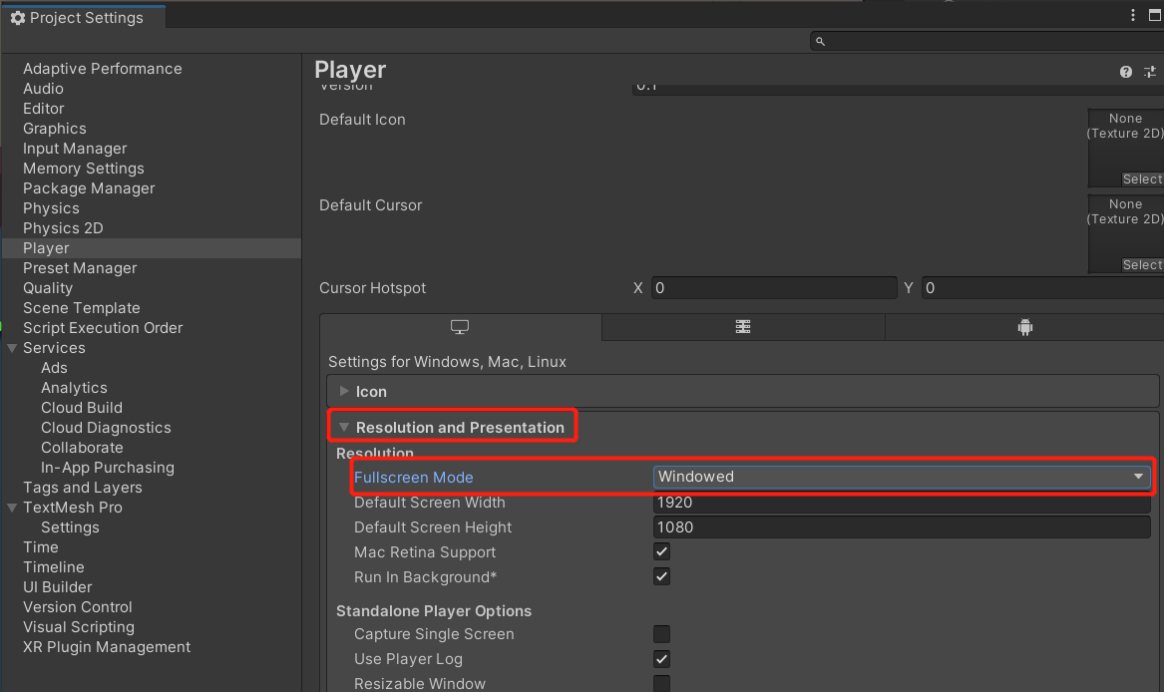Enable Capture Single Screen checkbox
The height and width of the screenshot is (692, 1164).
(x=661, y=634)
